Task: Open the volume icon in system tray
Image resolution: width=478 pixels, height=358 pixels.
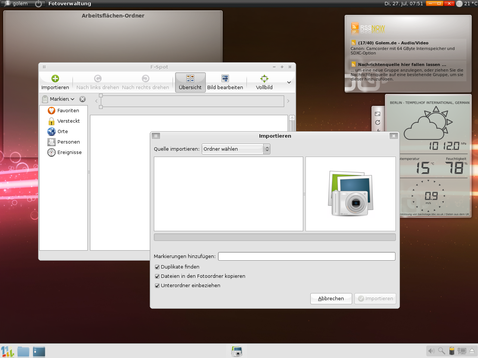Action: click(x=431, y=351)
